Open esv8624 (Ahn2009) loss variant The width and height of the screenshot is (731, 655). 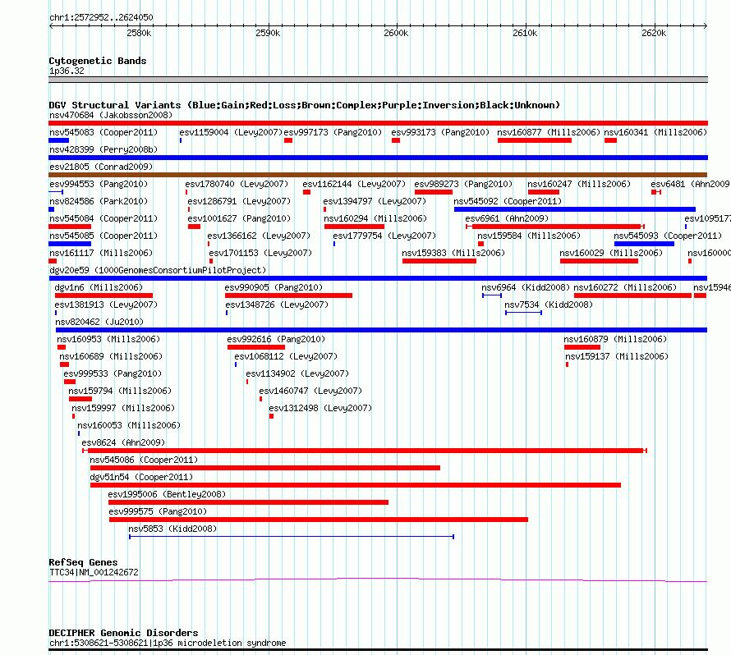(365, 451)
